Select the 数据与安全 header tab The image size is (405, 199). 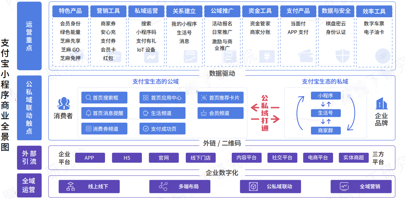(336, 11)
